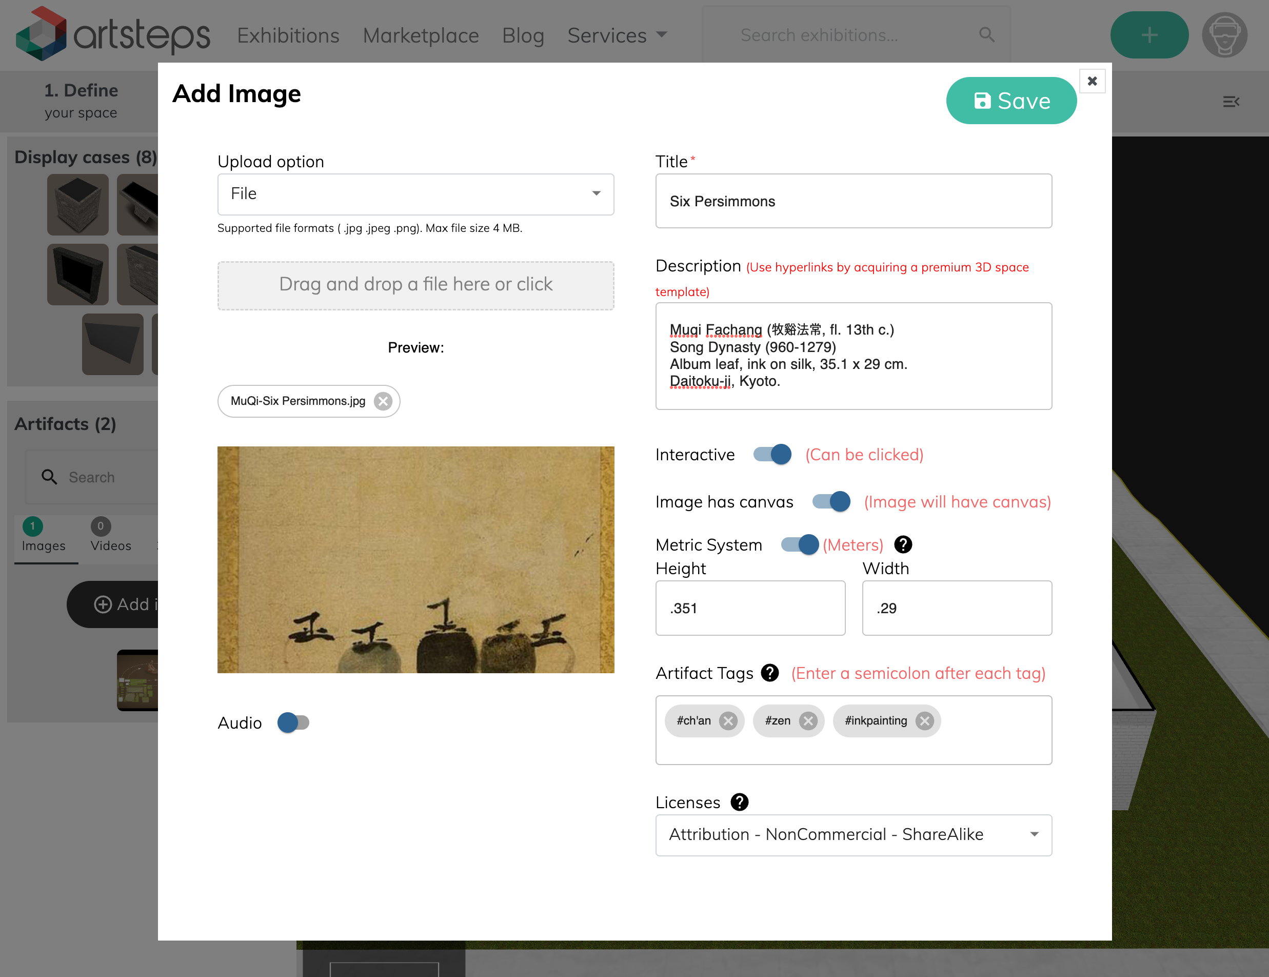Delete the #ch'an tag
Screen dimensions: 1269x977
[x=727, y=720]
